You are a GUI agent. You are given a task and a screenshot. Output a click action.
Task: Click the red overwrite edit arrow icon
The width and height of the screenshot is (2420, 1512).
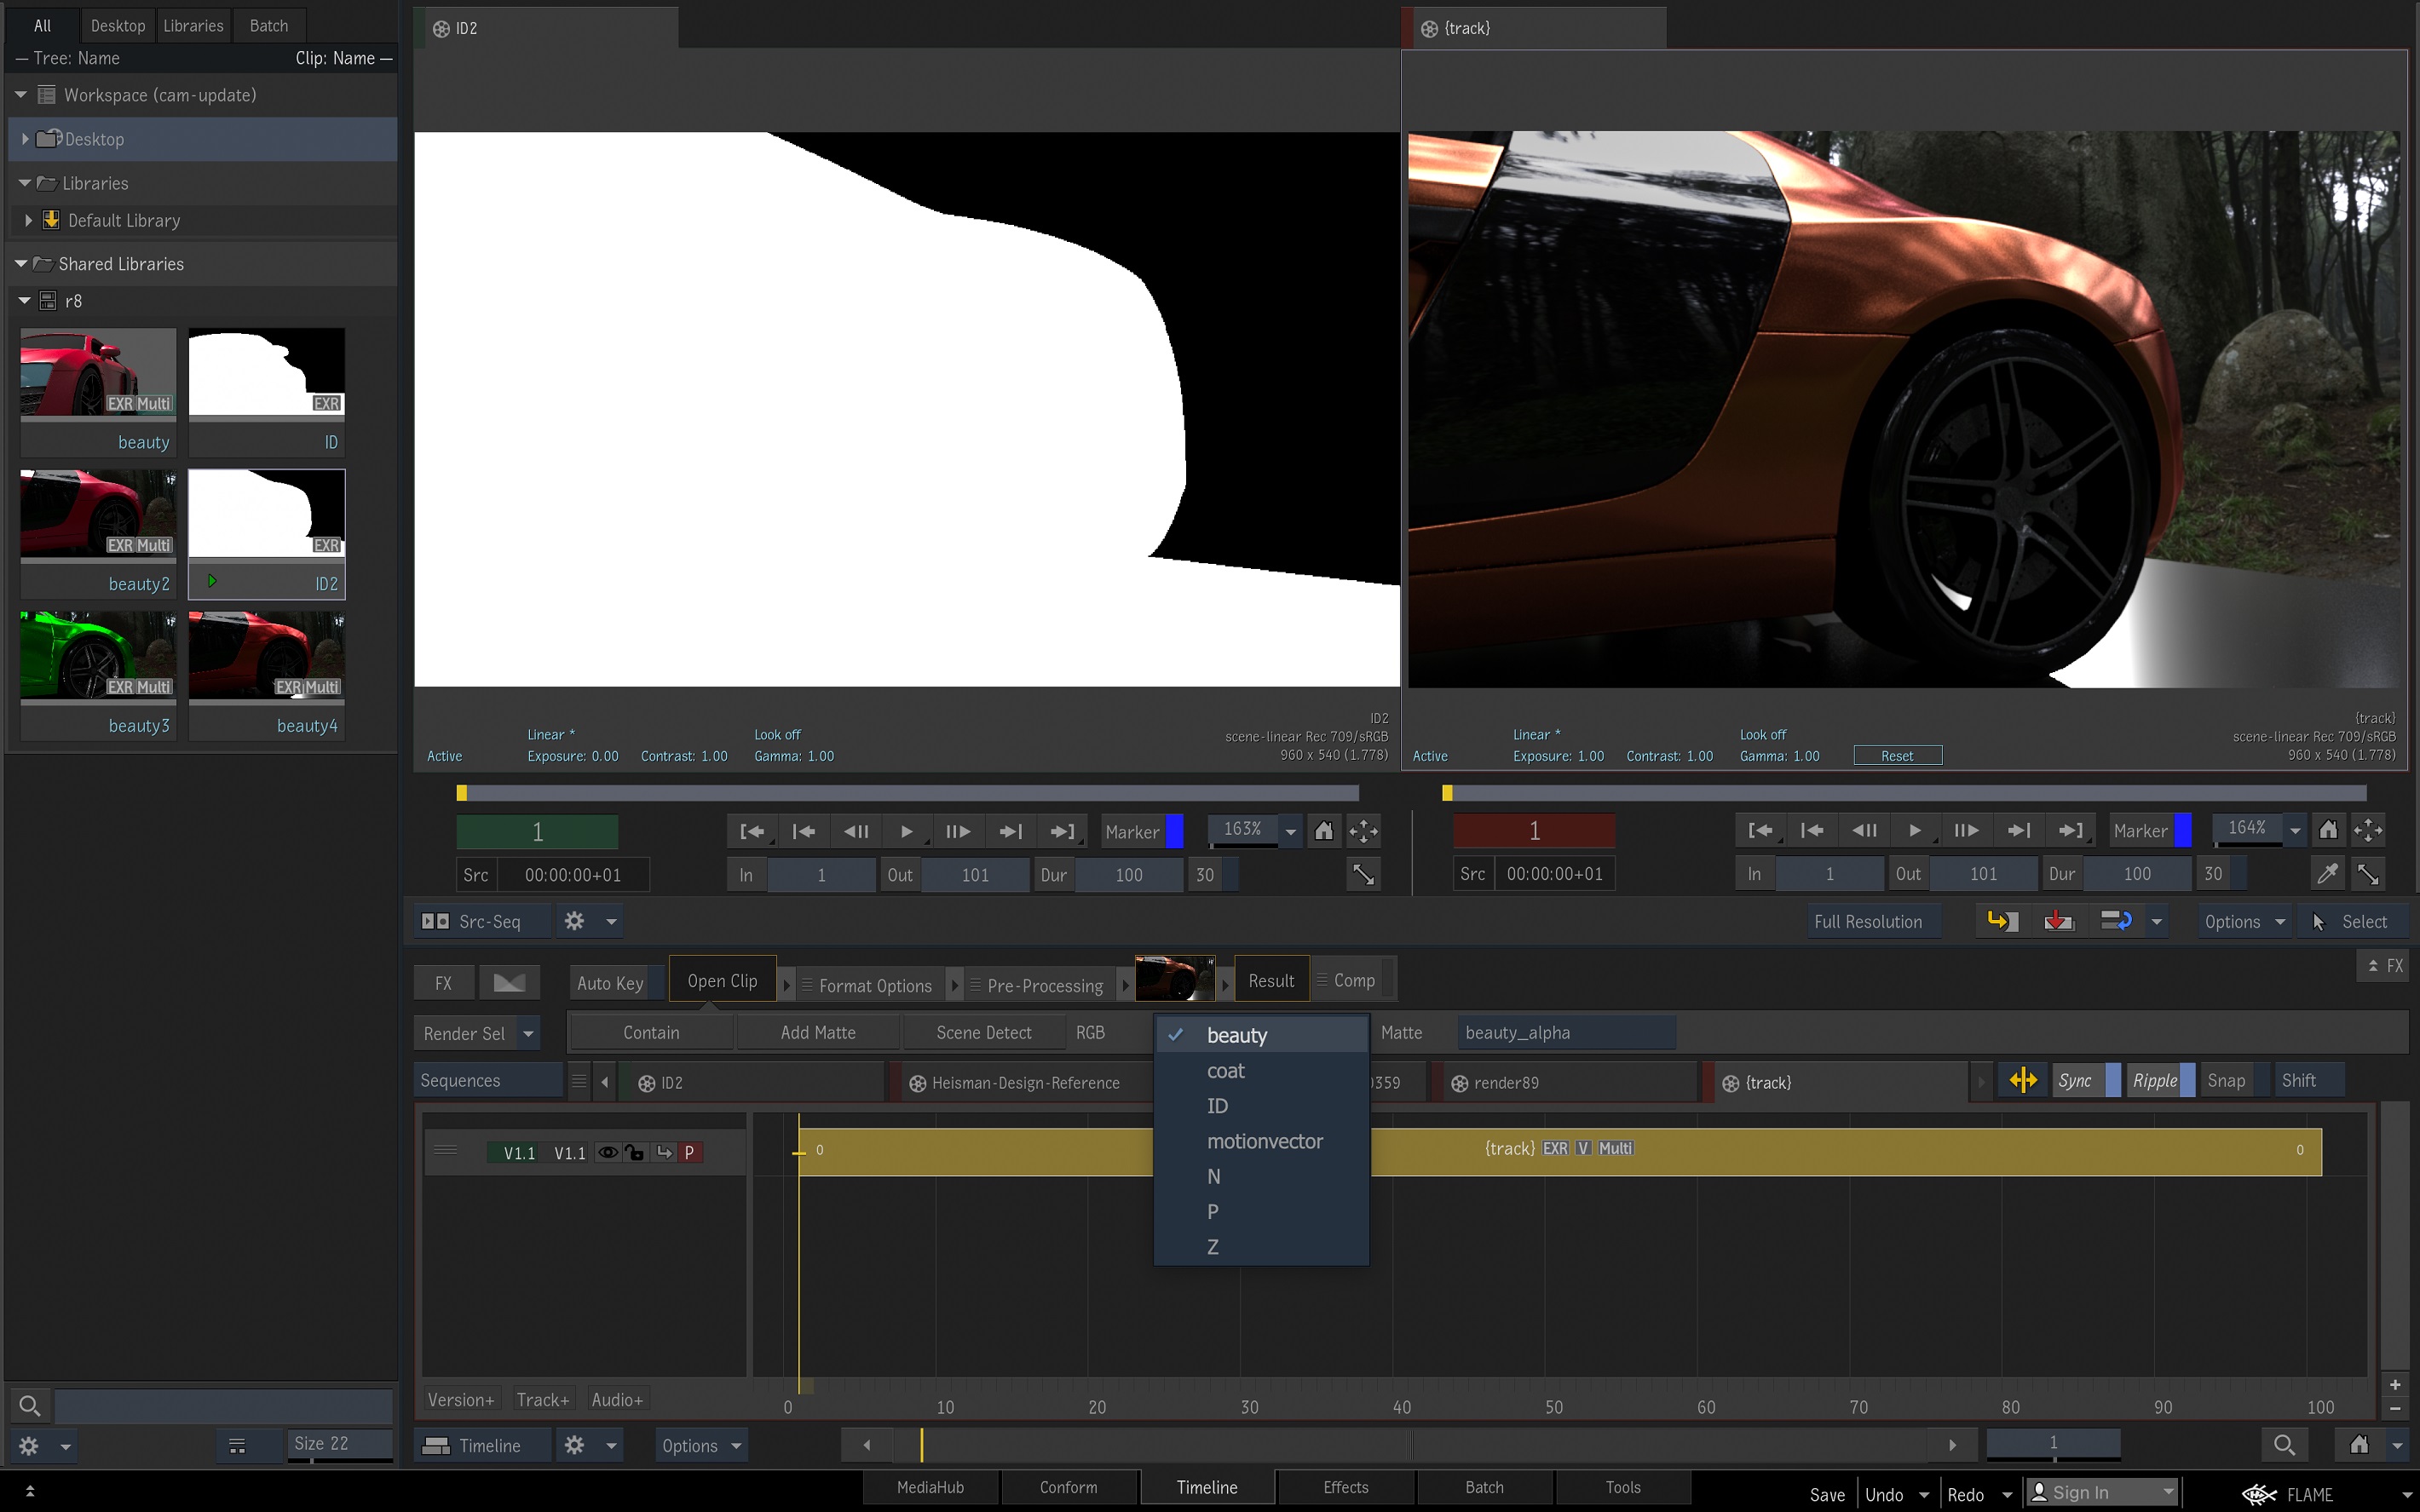pyautogui.click(x=2058, y=921)
